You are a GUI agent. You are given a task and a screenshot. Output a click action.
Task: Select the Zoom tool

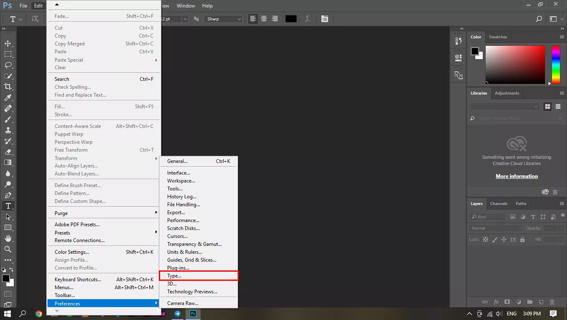(x=8, y=249)
